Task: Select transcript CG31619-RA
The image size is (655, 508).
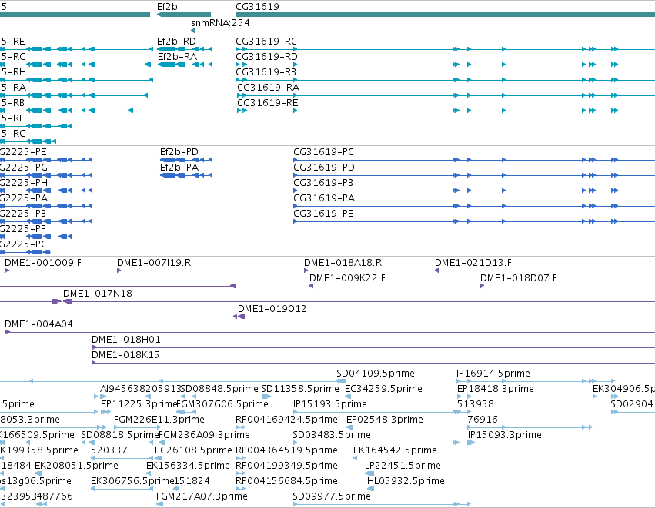Action: click(268, 88)
